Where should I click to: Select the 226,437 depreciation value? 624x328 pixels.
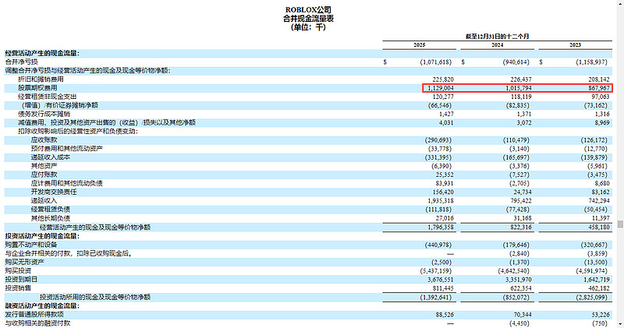521,79
